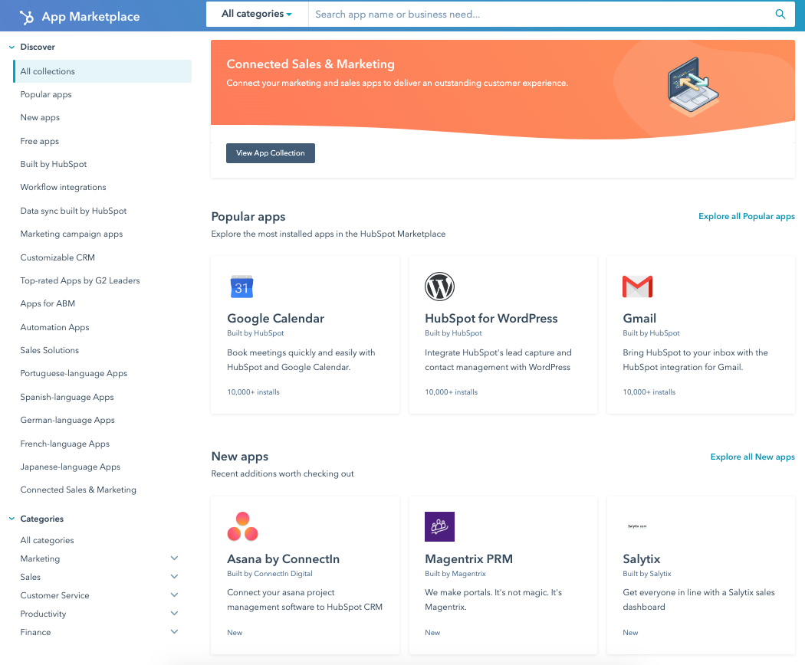Open Apps for ABM collection

pyautogui.click(x=48, y=303)
